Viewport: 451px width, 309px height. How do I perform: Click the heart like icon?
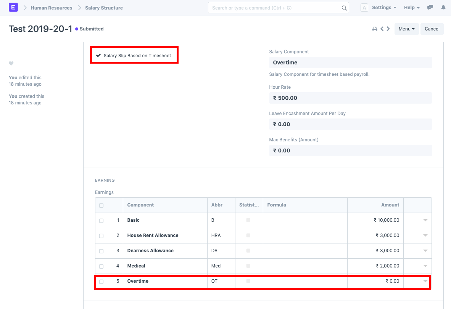tap(11, 64)
